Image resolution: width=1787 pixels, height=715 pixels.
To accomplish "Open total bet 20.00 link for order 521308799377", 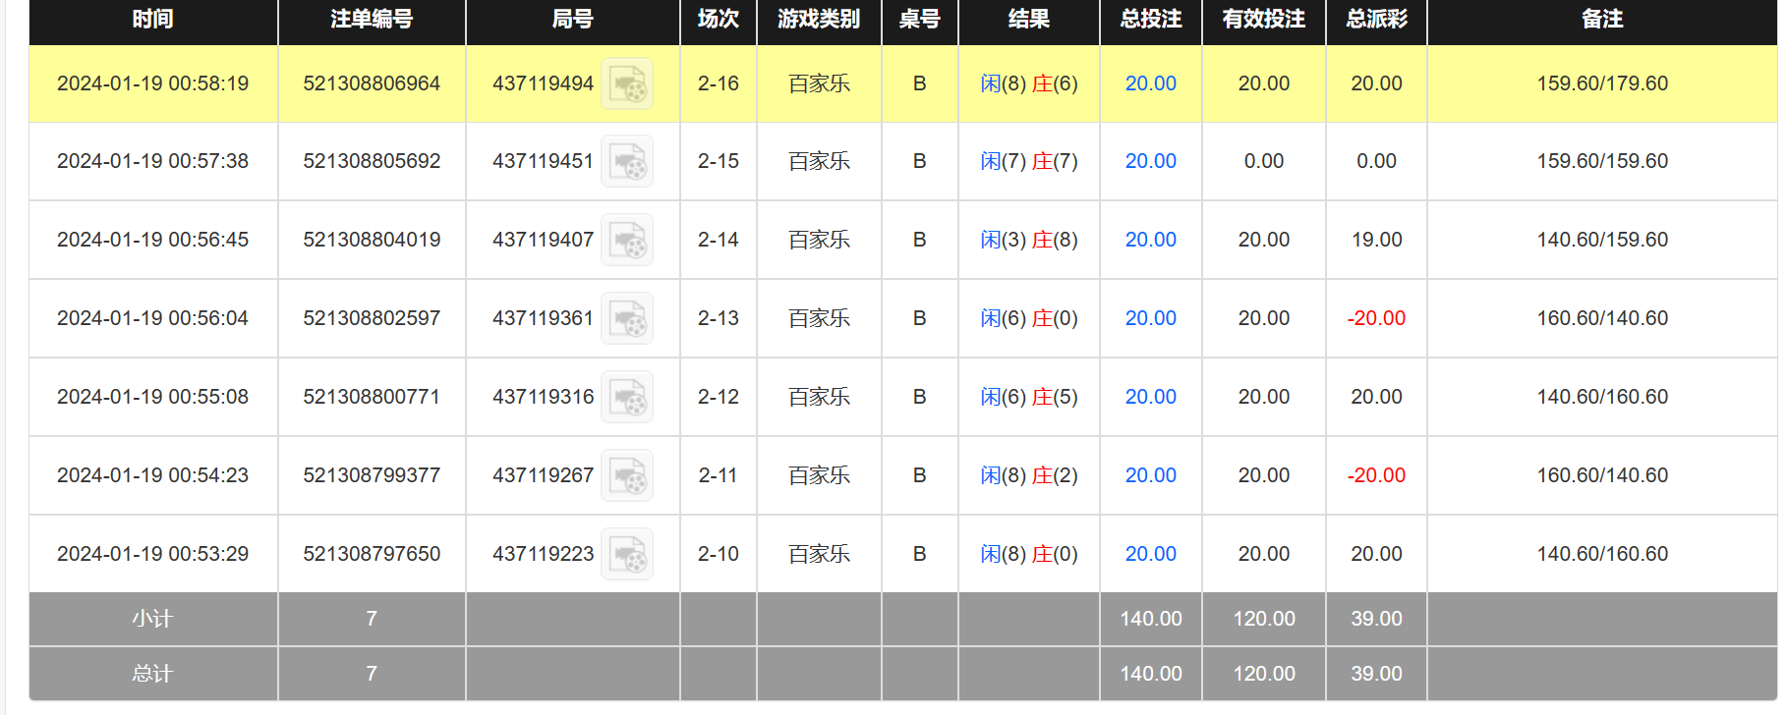I will click(x=1151, y=475).
